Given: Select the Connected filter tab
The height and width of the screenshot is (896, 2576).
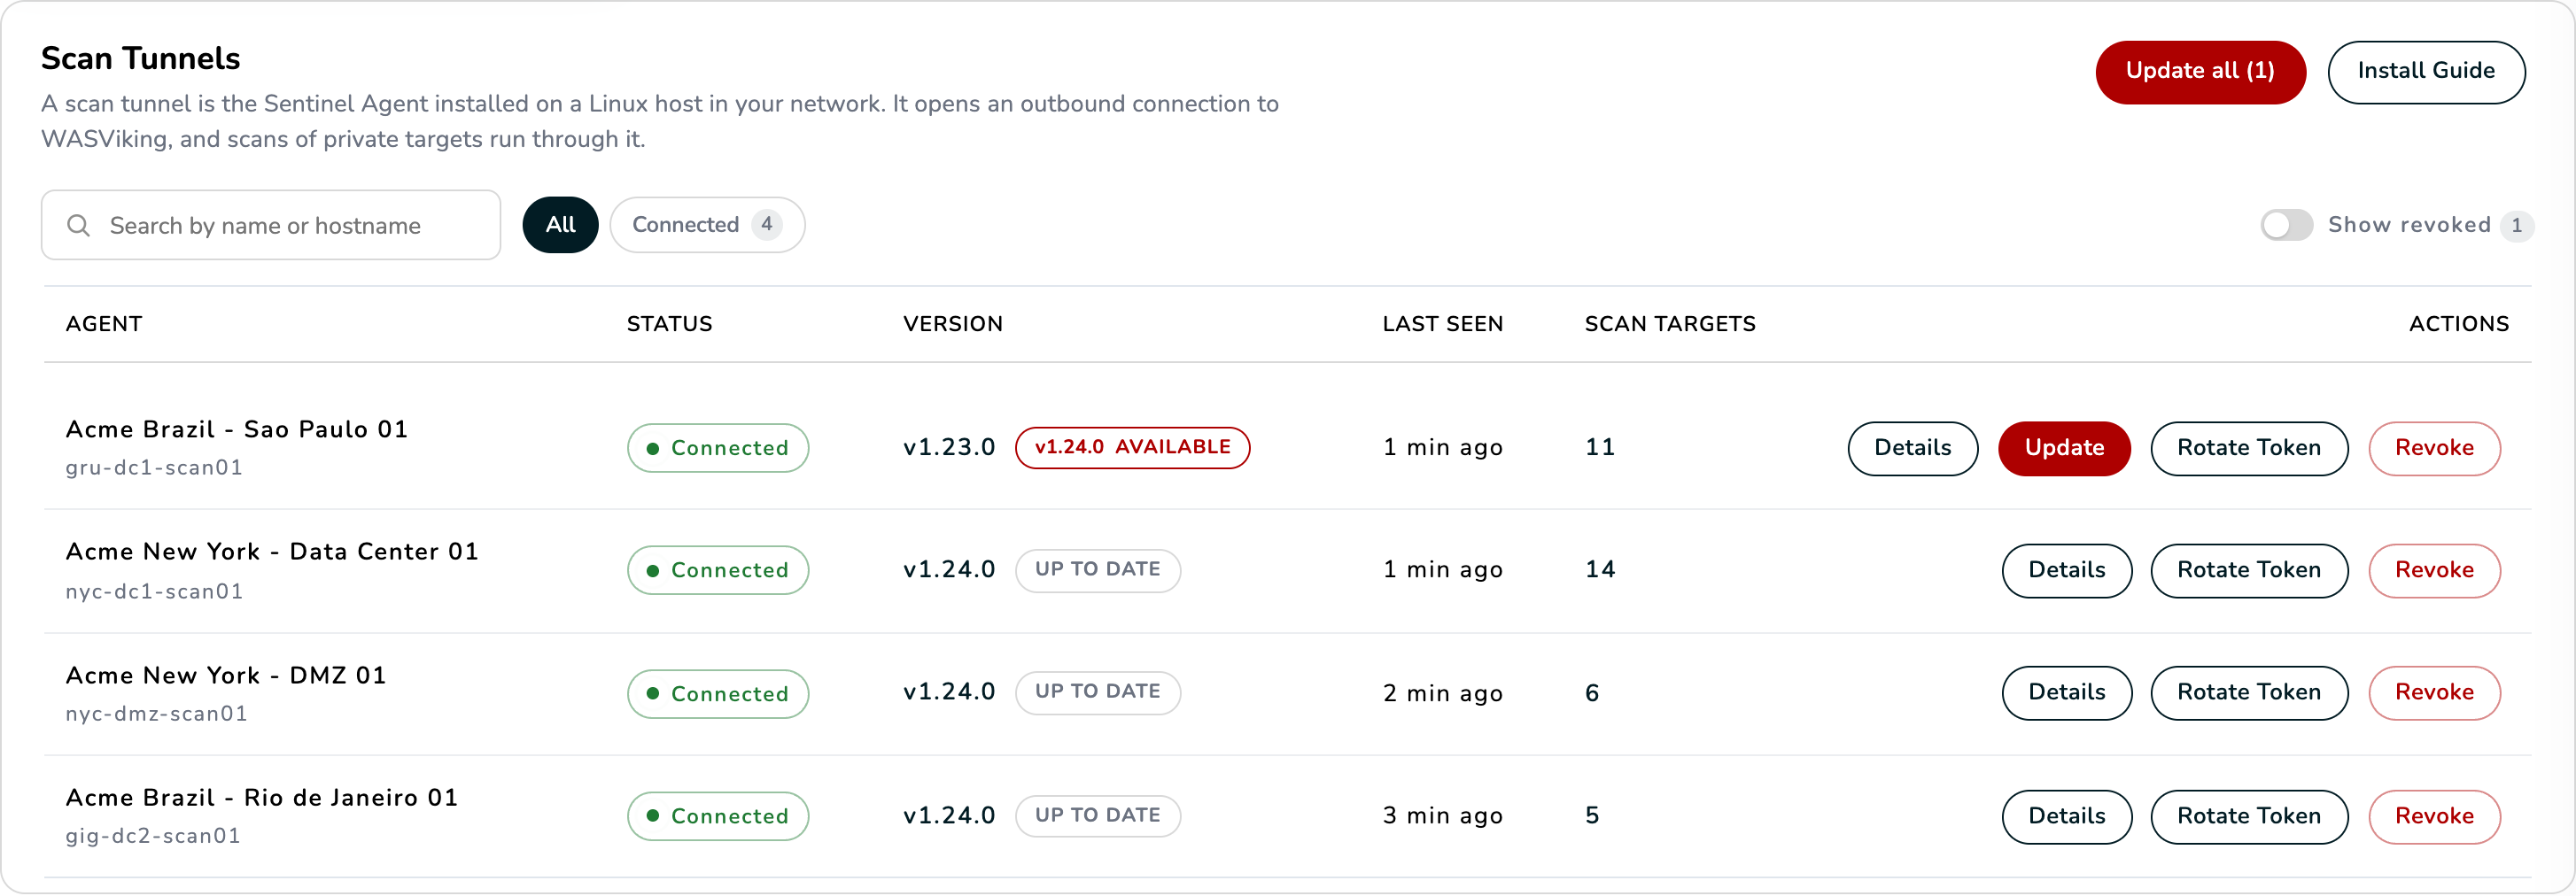Looking at the screenshot, I should pos(707,225).
